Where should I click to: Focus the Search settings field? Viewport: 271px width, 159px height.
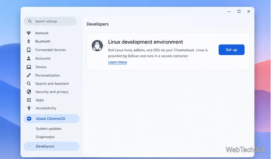50,21
